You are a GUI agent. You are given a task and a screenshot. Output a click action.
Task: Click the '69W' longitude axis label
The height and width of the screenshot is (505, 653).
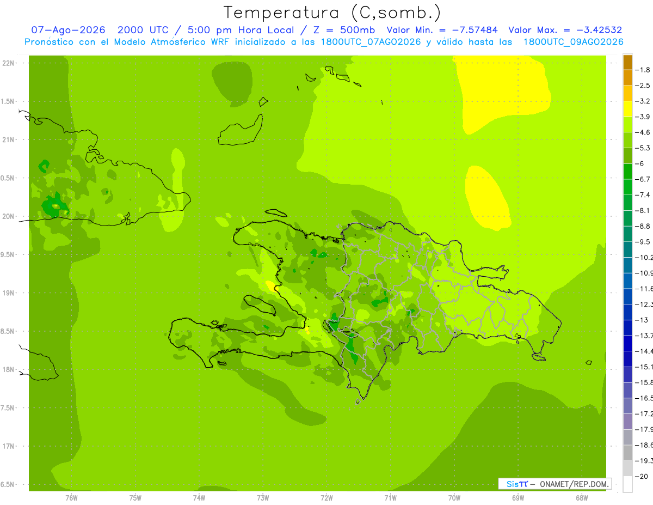point(518,498)
